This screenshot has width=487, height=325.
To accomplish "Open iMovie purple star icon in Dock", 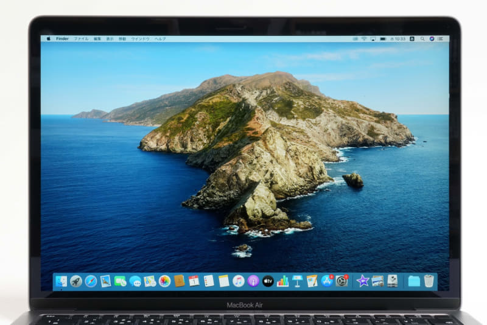I will [363, 281].
